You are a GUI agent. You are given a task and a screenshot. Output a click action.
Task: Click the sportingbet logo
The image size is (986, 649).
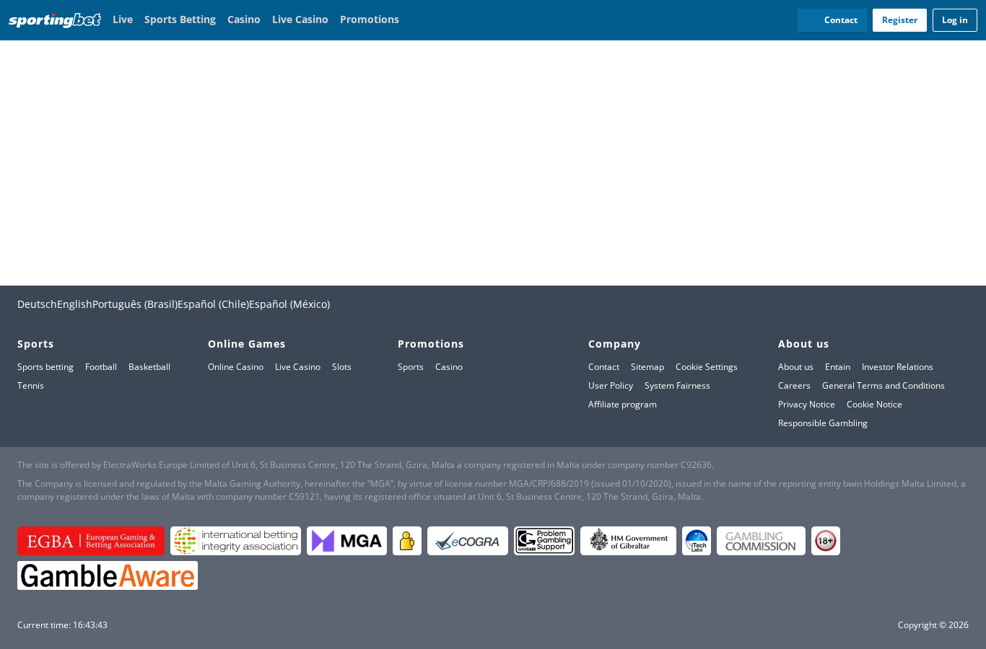[55, 20]
